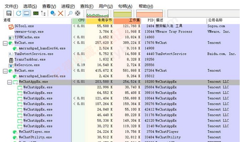
Task: Open the System Information graph icon
Action: click(x=36, y=13)
